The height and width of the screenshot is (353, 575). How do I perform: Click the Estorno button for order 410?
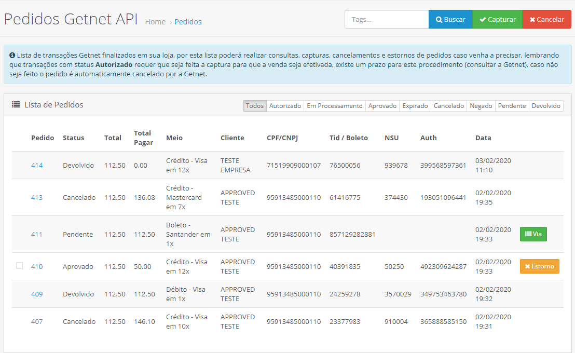click(539, 266)
